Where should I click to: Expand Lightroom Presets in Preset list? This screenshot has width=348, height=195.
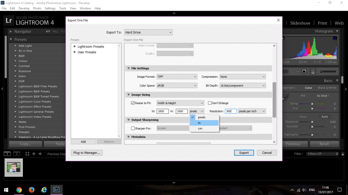(75, 47)
